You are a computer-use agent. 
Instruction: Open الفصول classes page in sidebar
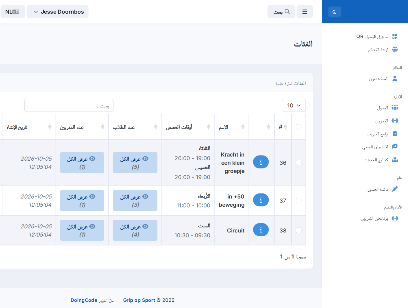tap(388, 108)
